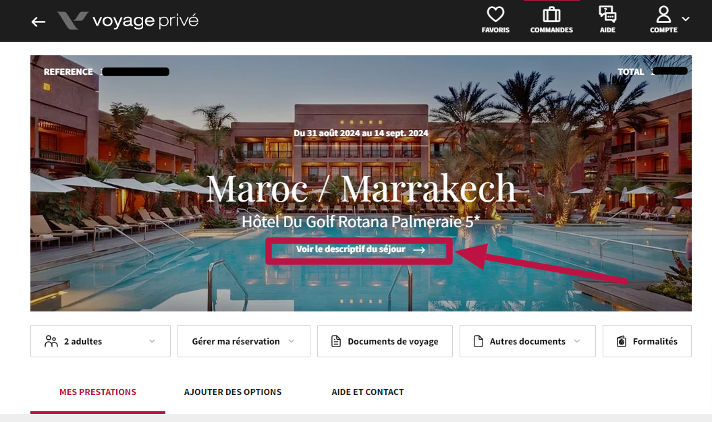Expand the Gérer ma réservation dropdown
Screen dimensions: 712x422
click(244, 341)
